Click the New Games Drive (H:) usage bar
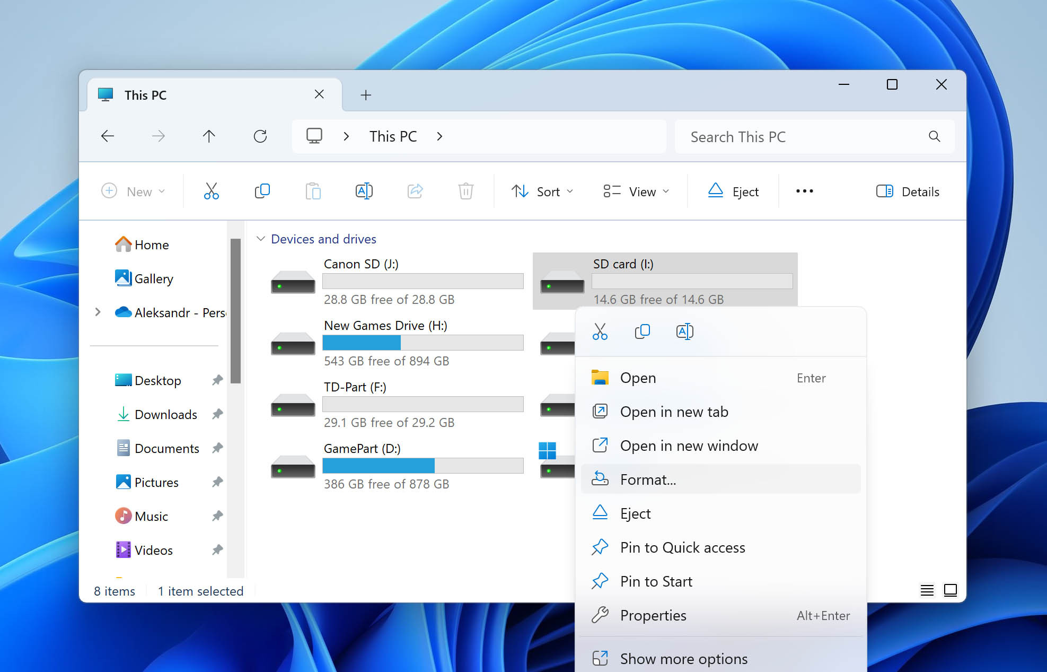 [x=423, y=343]
